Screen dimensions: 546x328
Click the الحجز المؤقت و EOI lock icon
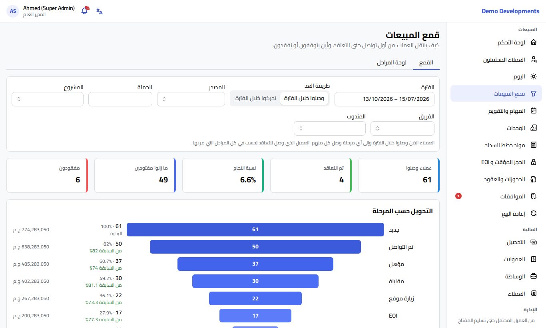pos(533,162)
